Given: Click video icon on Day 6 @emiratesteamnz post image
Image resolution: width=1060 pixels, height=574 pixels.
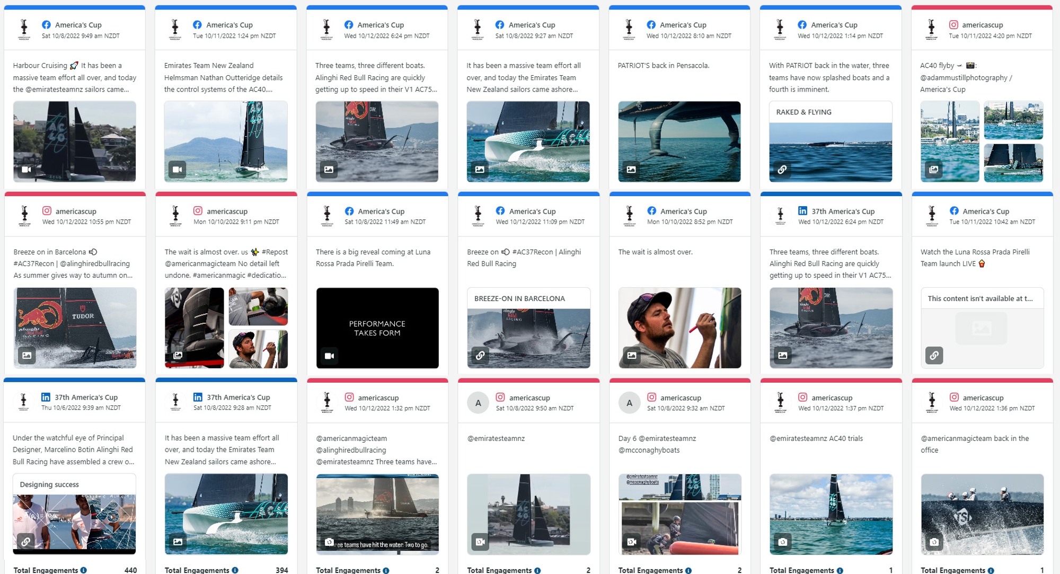Looking at the screenshot, I should coord(631,542).
